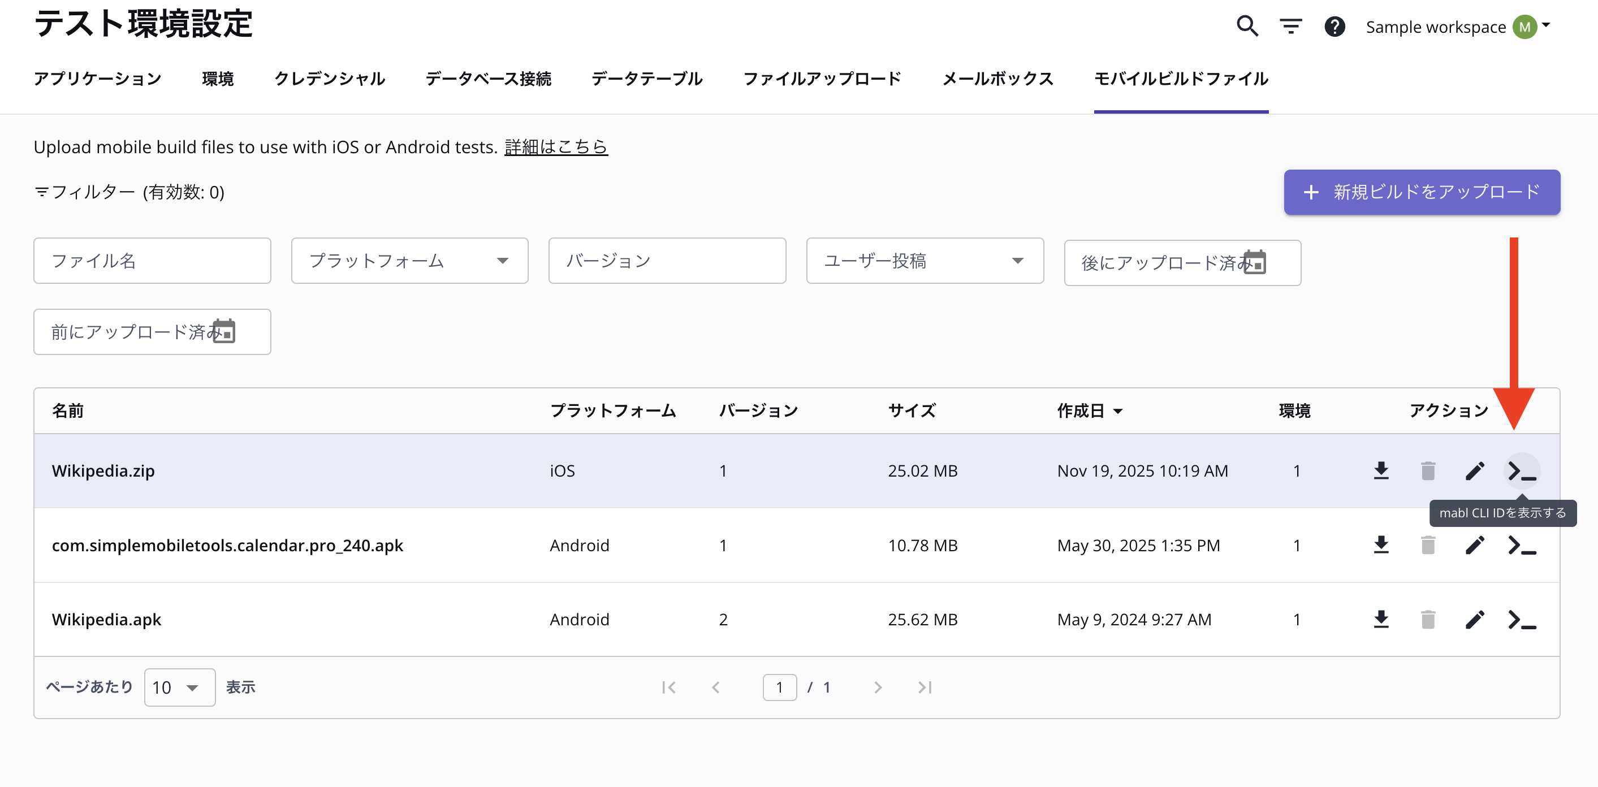Click the search magnifier icon
This screenshot has width=1598, height=787.
(x=1247, y=26)
